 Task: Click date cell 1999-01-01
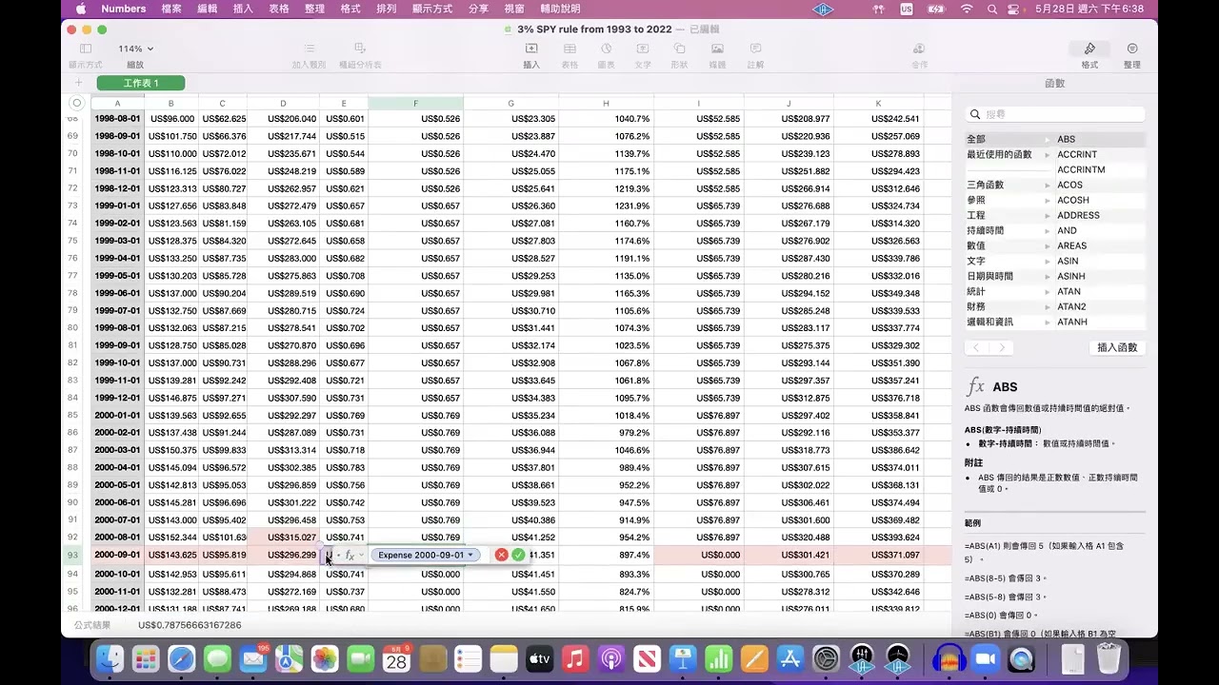[x=117, y=205]
